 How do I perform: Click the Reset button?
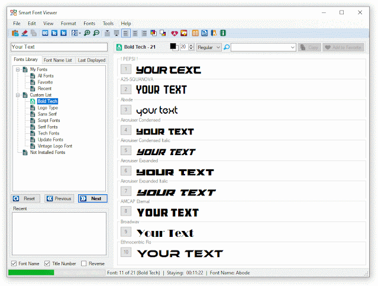[x=25, y=198]
